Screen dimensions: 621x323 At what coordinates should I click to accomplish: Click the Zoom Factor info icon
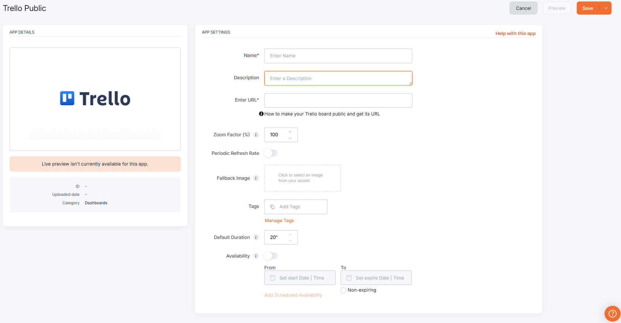(x=256, y=135)
